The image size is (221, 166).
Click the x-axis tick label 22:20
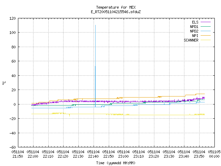pyautogui.click(x=63, y=156)
